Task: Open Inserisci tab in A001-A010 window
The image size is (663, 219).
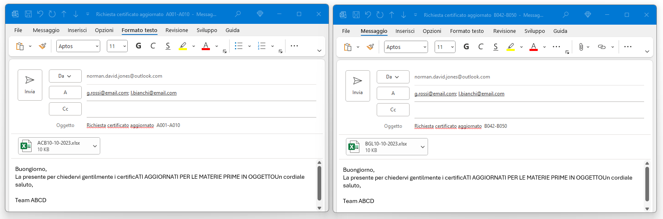Action: click(x=77, y=30)
